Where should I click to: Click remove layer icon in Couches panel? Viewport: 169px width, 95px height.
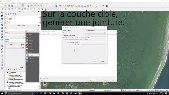(21, 70)
